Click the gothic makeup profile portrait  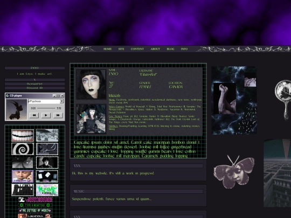[x=91, y=84]
